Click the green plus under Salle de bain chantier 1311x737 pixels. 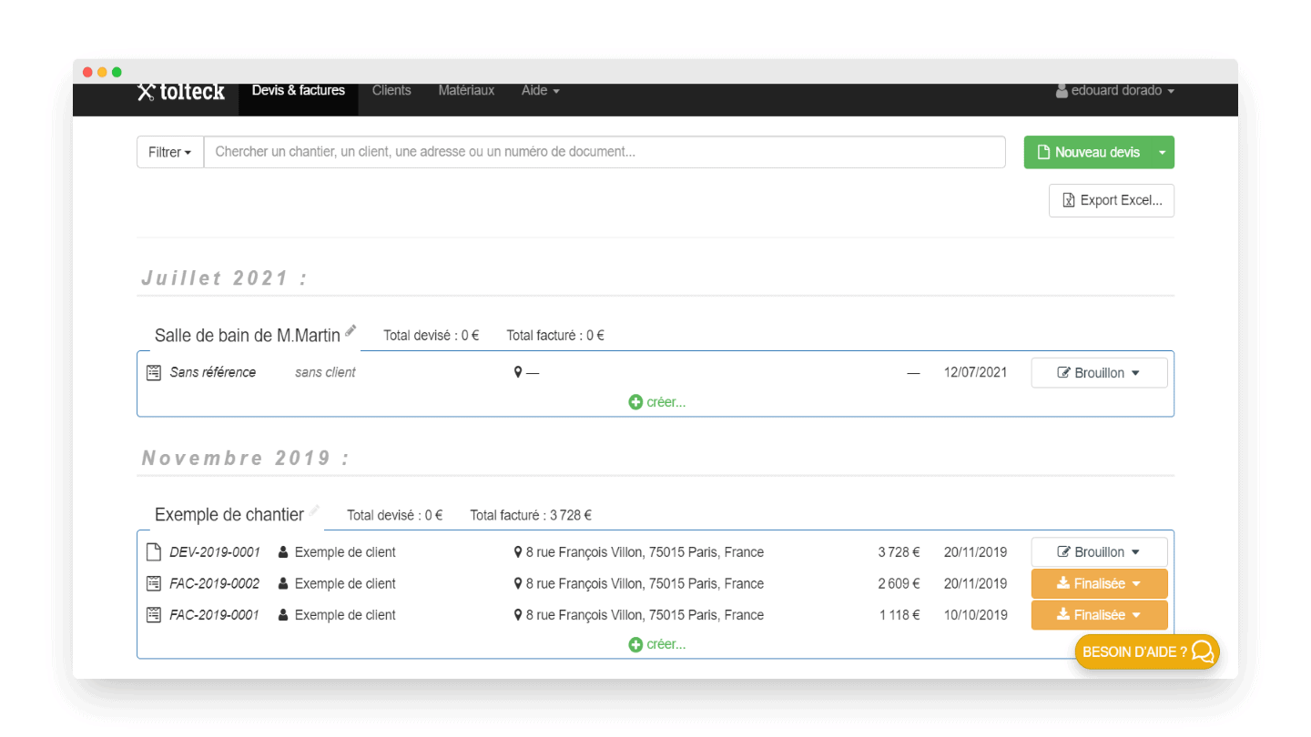click(x=635, y=402)
